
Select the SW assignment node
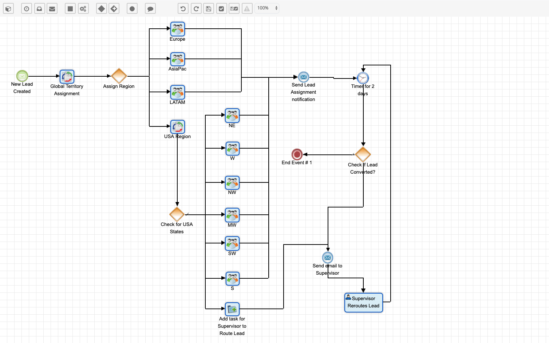point(232,243)
